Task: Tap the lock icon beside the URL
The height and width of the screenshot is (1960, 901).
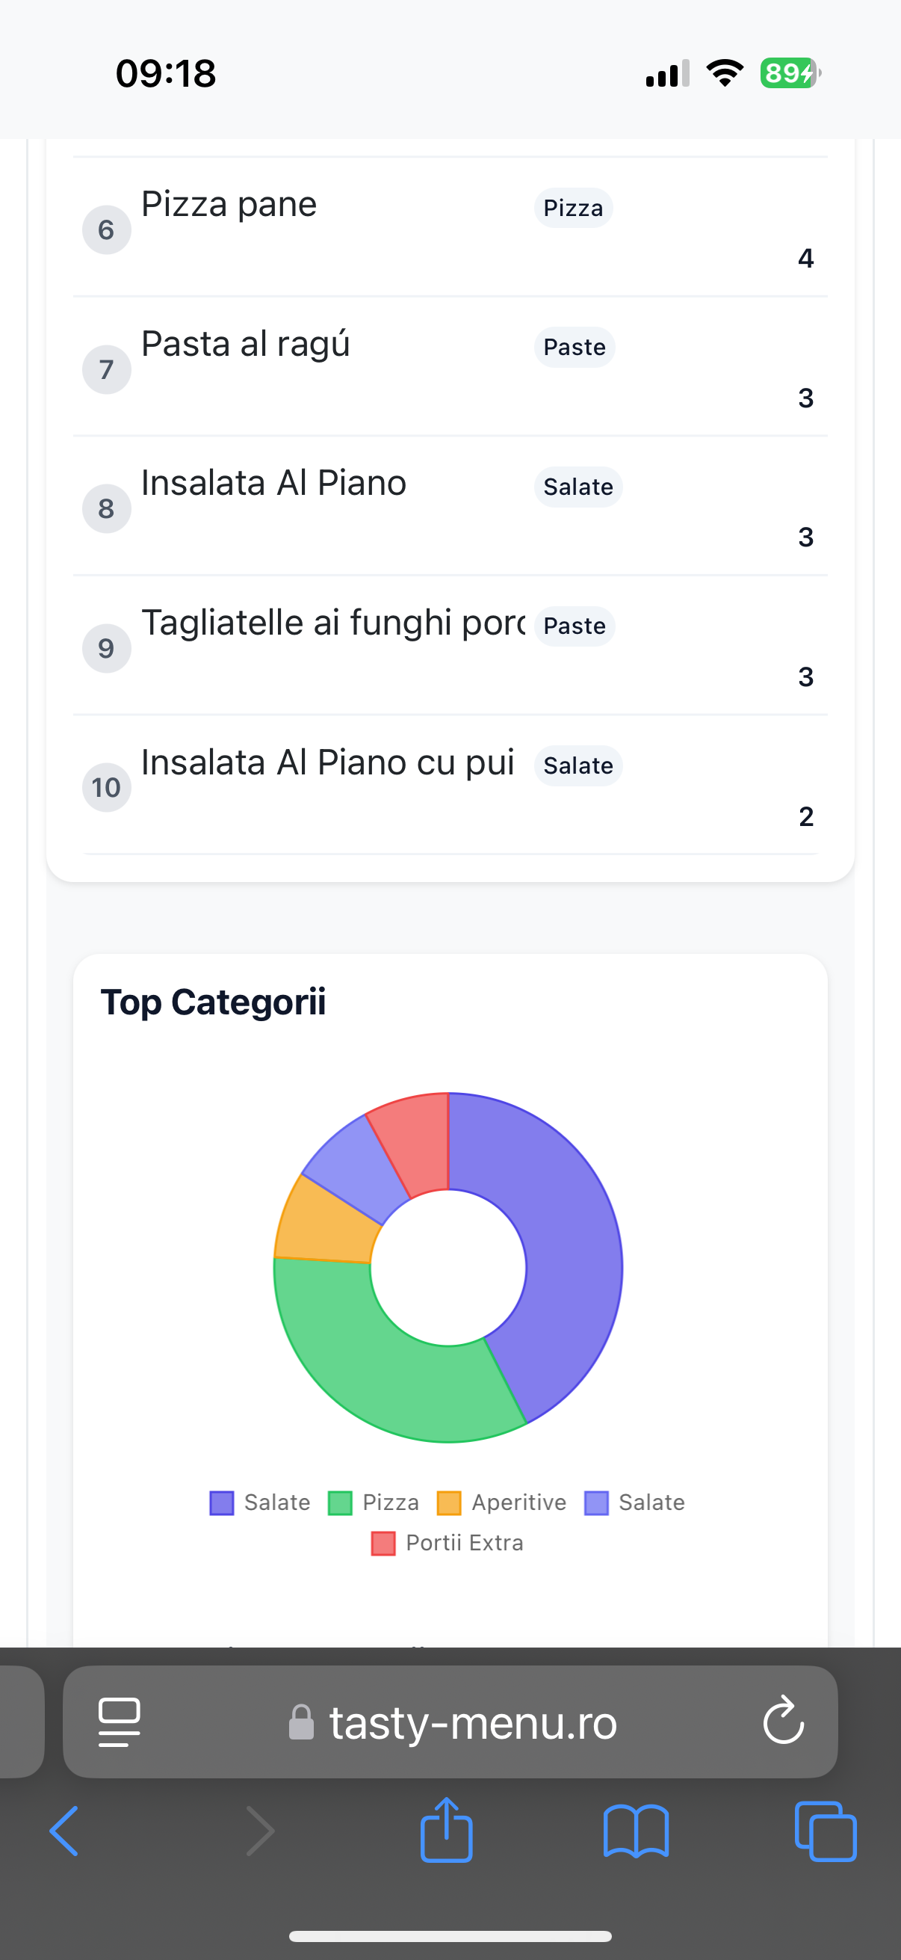Action: [x=301, y=1722]
